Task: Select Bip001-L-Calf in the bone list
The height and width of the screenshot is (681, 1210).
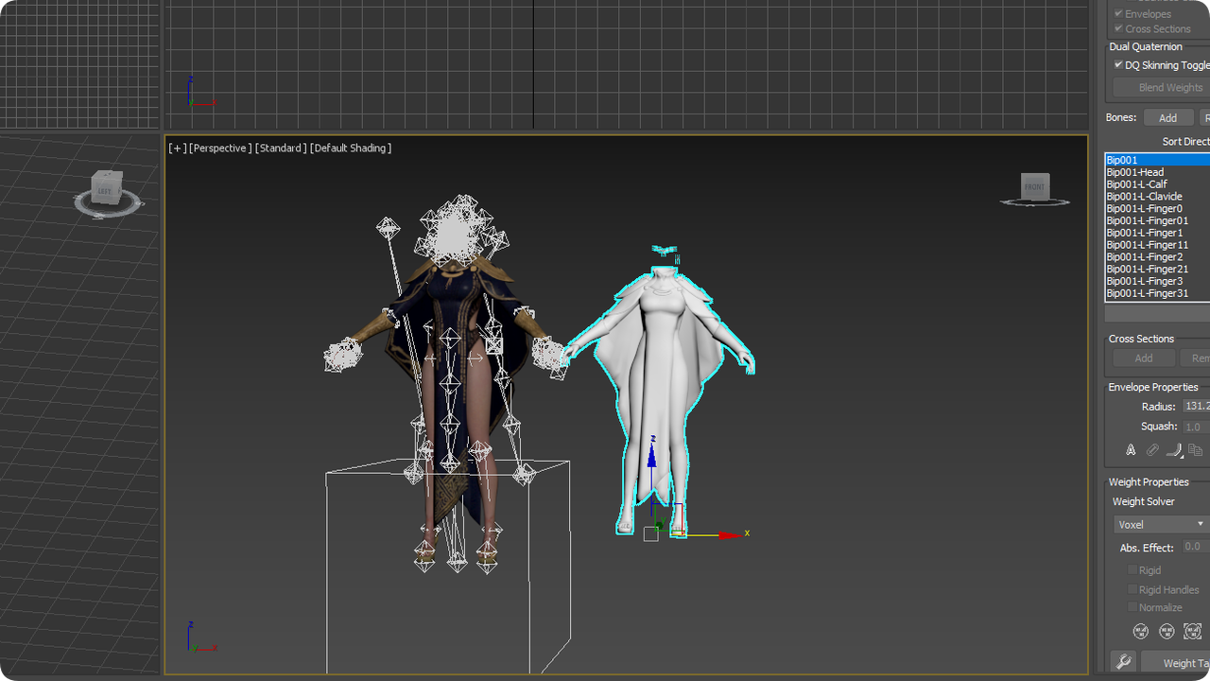Action: pyautogui.click(x=1158, y=184)
